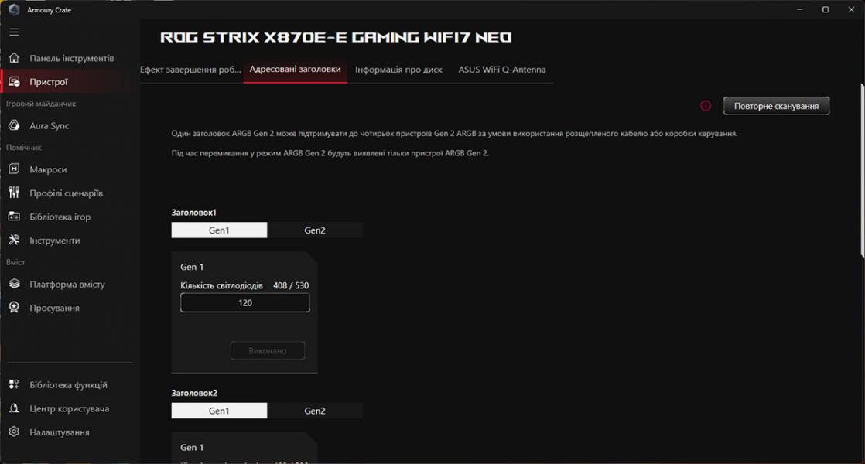Open Профілі сценаріїв in sidebar
The width and height of the screenshot is (865, 464).
(x=67, y=193)
